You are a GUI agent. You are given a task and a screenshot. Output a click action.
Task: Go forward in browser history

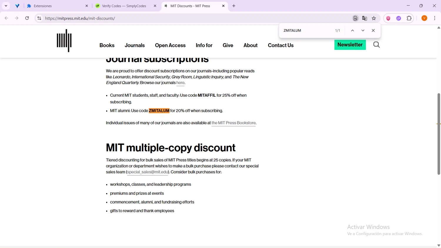pos(17,18)
